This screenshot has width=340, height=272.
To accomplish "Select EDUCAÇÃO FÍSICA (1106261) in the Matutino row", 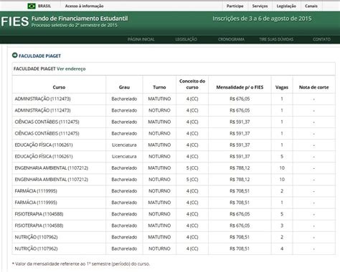I will coord(44,145).
